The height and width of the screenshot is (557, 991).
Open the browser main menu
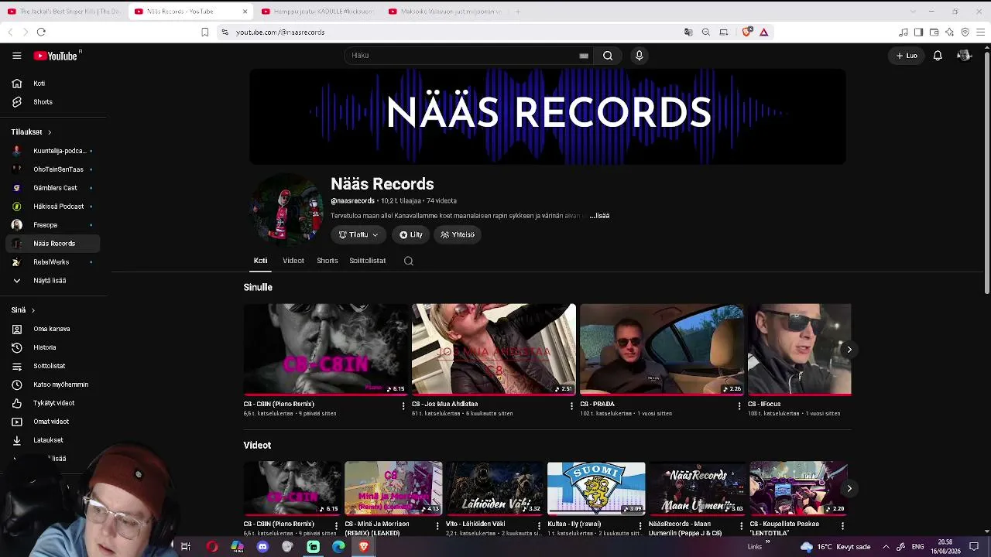tap(980, 32)
